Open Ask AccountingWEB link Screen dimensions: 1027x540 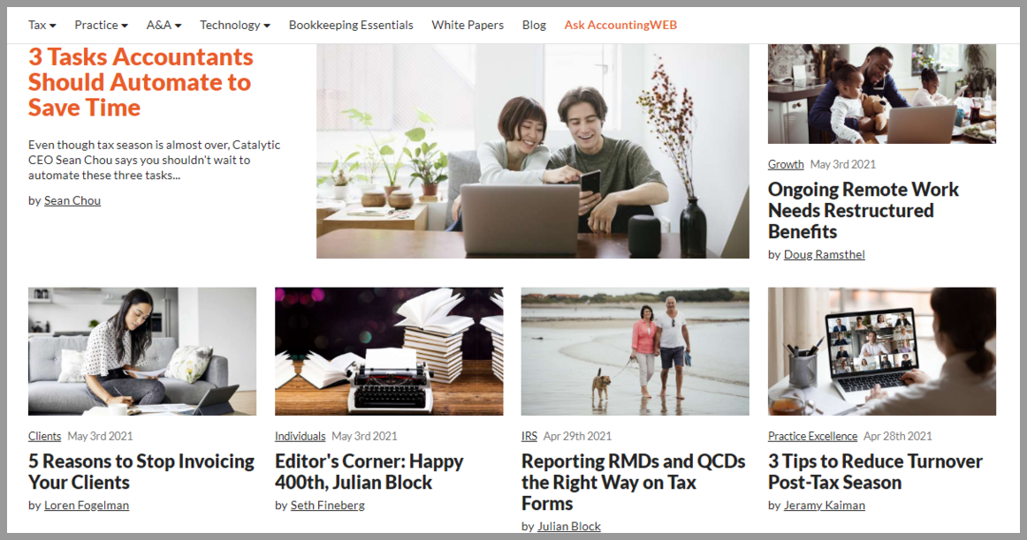coord(620,25)
